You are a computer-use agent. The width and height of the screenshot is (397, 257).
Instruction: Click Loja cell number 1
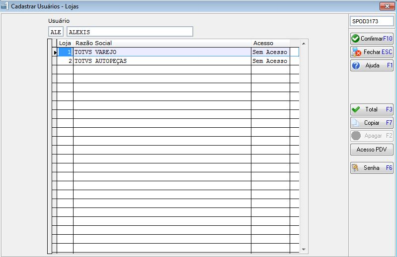65,52
